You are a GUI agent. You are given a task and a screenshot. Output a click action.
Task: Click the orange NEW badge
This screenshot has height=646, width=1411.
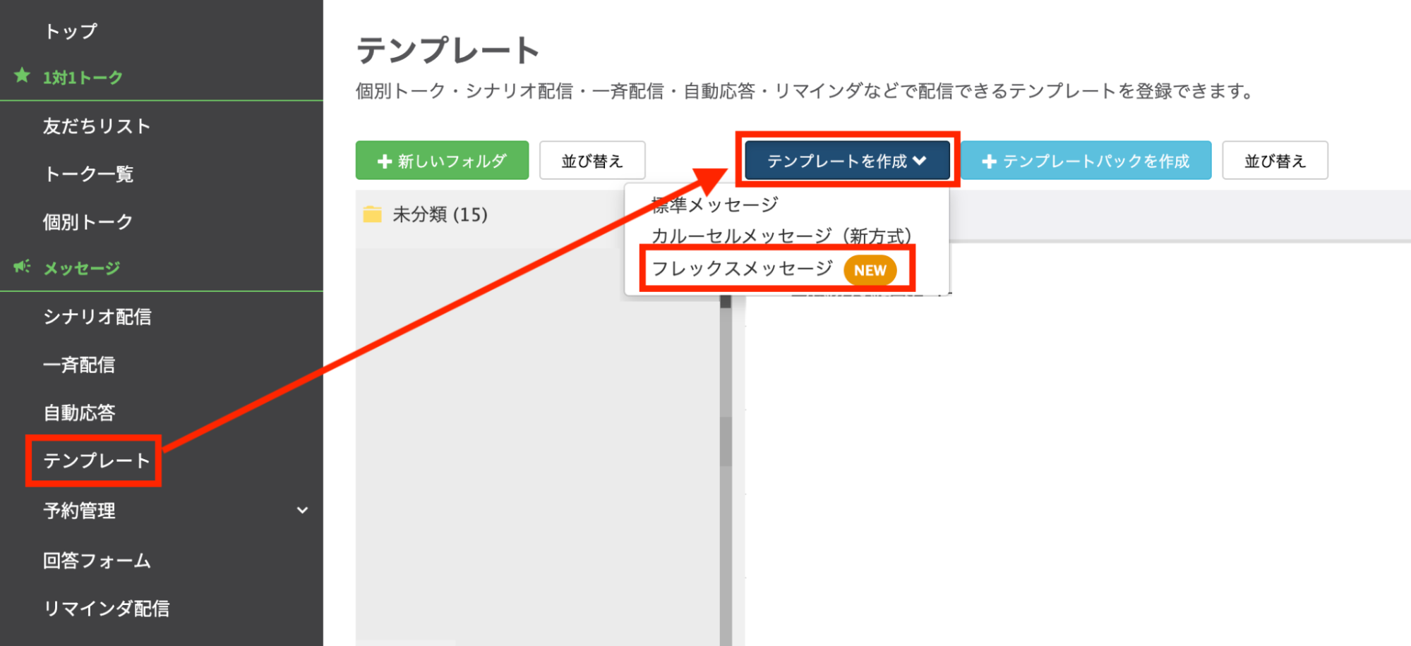pyautogui.click(x=870, y=271)
